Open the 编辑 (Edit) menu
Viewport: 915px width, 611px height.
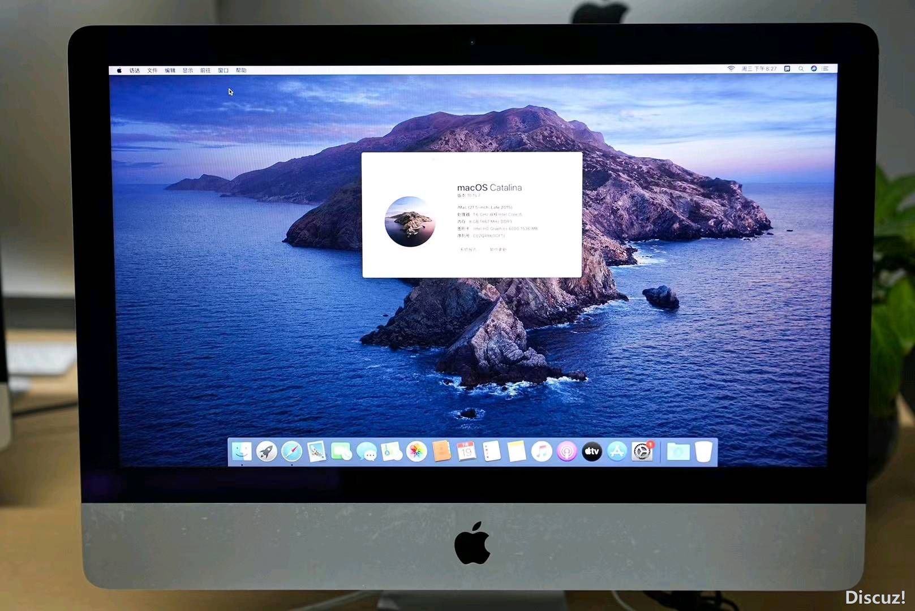coord(170,71)
